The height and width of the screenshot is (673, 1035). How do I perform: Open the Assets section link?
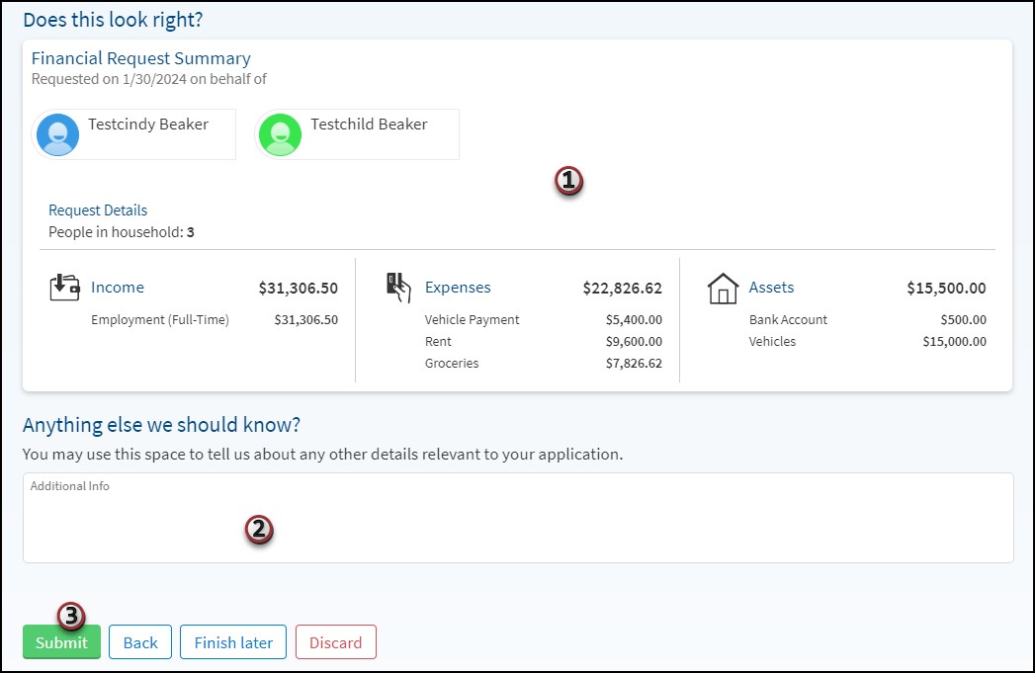click(771, 288)
